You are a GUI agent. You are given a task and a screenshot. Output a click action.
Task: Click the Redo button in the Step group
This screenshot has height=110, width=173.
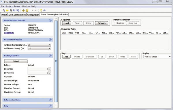[x=133, y=57]
